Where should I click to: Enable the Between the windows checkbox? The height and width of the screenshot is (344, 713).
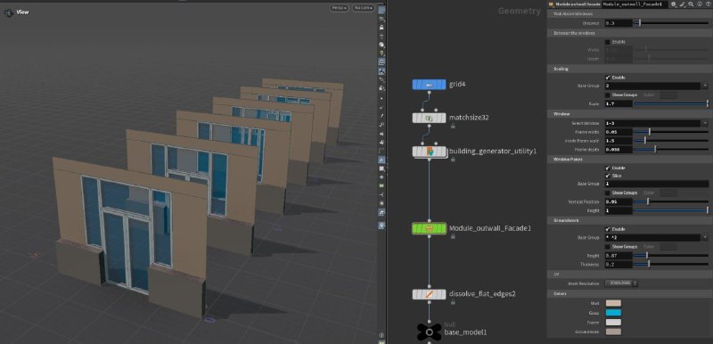click(608, 42)
